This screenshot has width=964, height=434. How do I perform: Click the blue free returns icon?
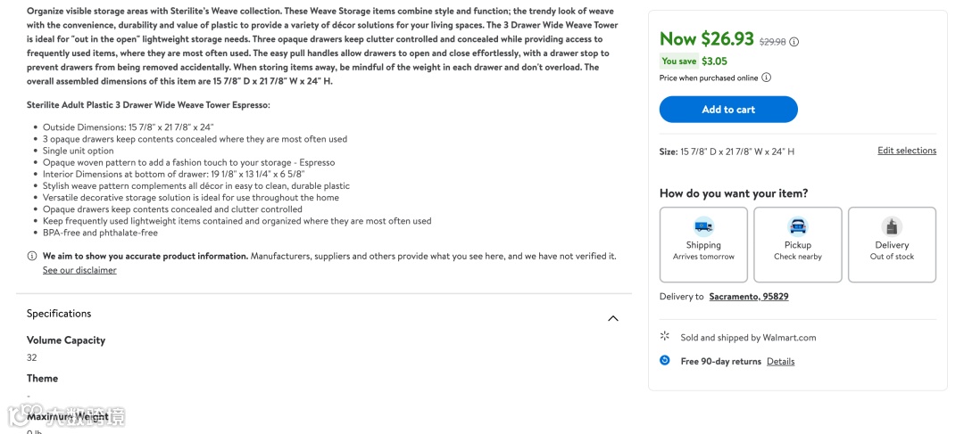[x=665, y=361]
